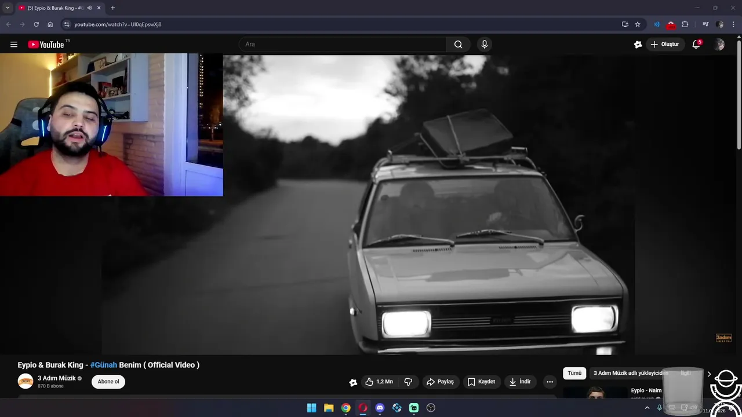This screenshot has height=417, width=742.
Task: Go back with browser back arrow
Action: [8, 24]
